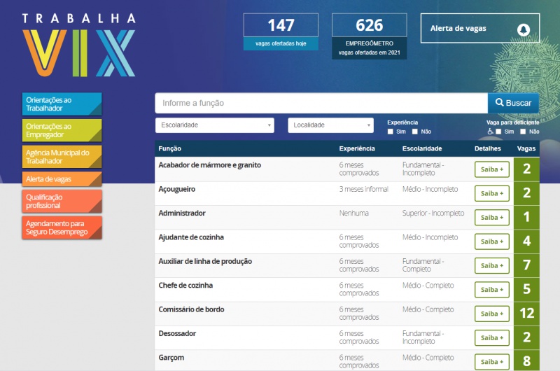This screenshot has height=371, width=560.
Task: Click the Detalhes column header
Action: click(x=487, y=148)
